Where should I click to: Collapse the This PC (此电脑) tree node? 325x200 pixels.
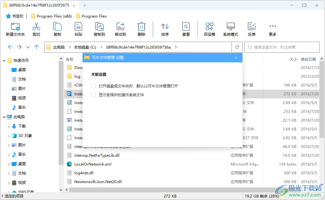point(4,117)
